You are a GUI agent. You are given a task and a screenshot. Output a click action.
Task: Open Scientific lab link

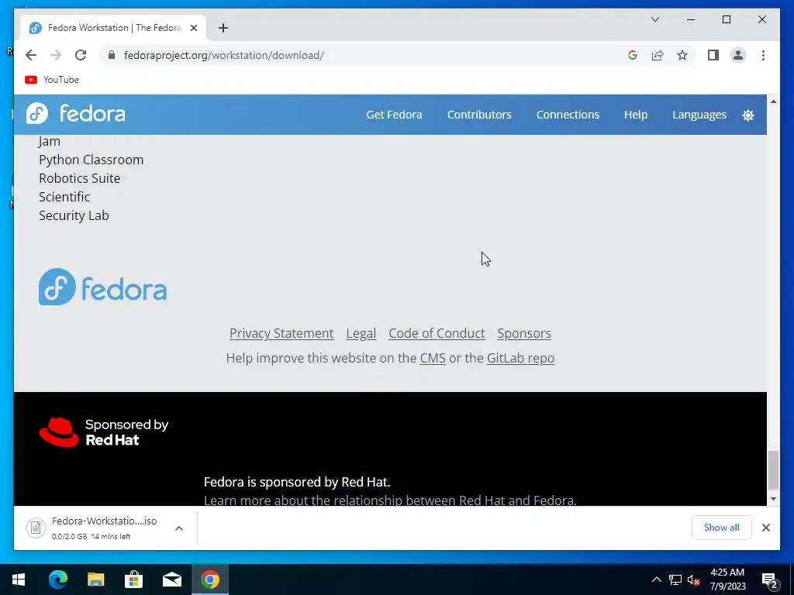click(x=64, y=197)
